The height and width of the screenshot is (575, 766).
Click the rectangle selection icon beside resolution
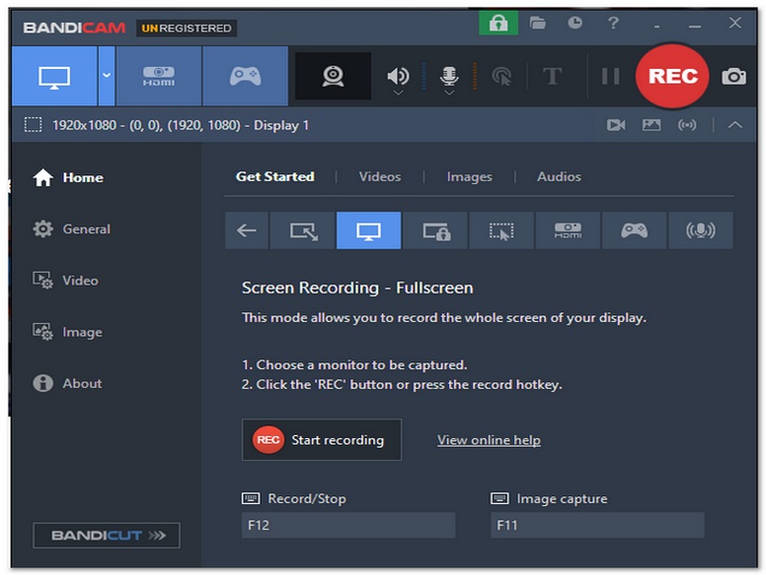34,125
